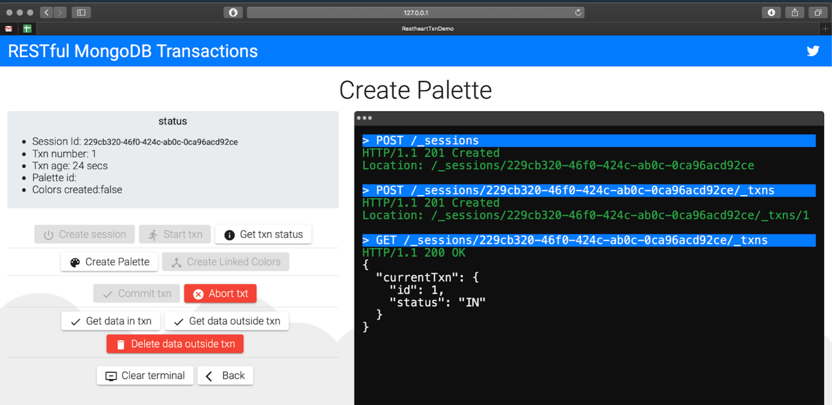The height and width of the screenshot is (405, 832).
Task: Click the trash icon on Delete data outside txn
Action: tap(121, 344)
